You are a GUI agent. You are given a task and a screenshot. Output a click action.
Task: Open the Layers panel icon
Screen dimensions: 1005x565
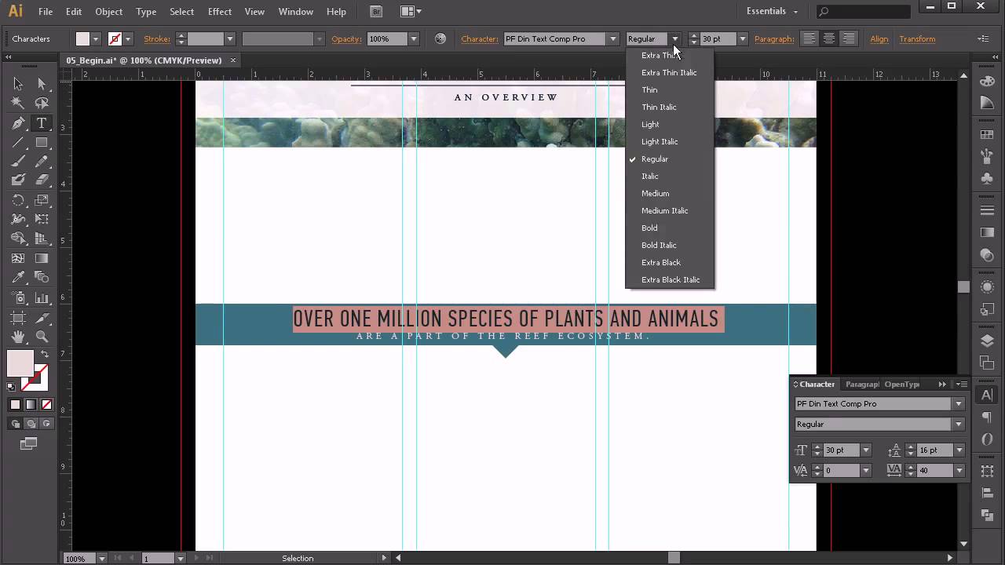click(987, 341)
